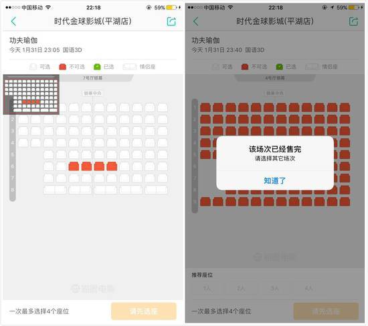
Task: Select first couple seat in row 8
Action: (55, 190)
